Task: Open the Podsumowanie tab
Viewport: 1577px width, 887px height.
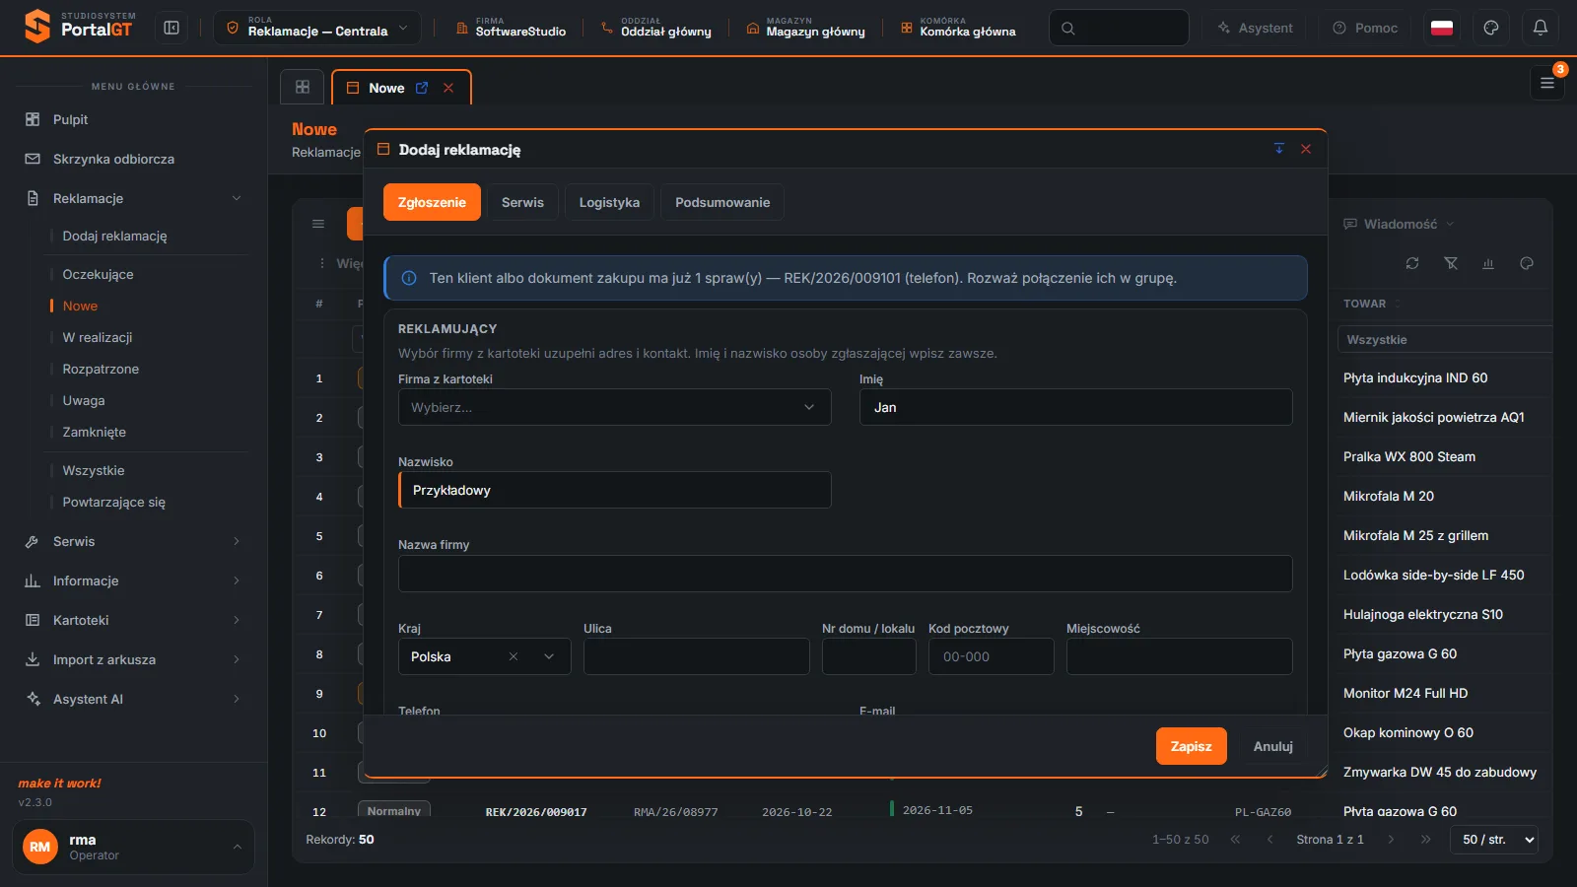Action: pos(722,202)
